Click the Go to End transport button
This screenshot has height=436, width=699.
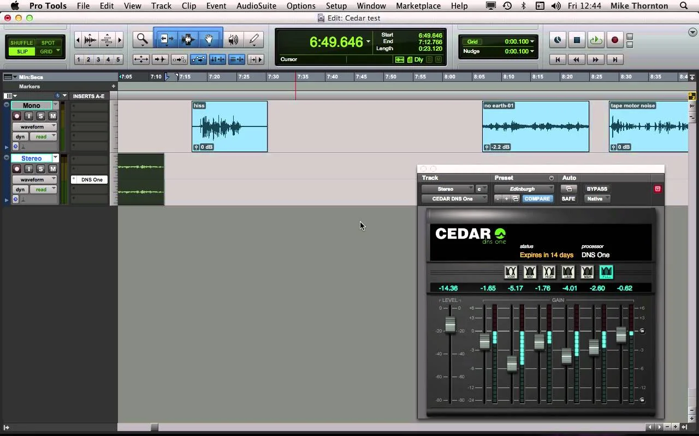tap(615, 59)
